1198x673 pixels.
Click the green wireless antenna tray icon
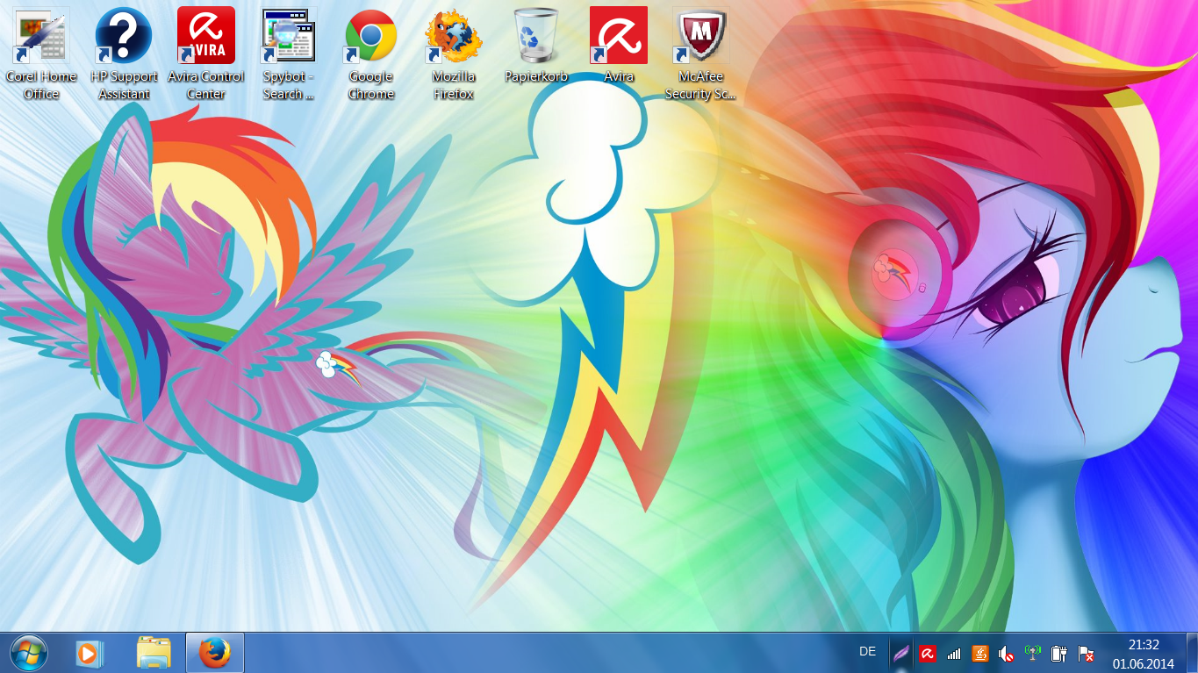click(x=1033, y=654)
